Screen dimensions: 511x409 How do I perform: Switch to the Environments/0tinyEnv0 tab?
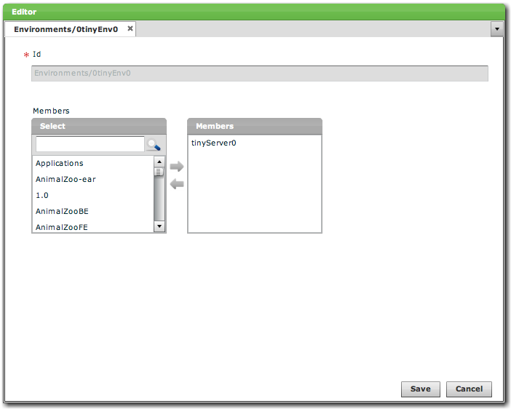(66, 29)
